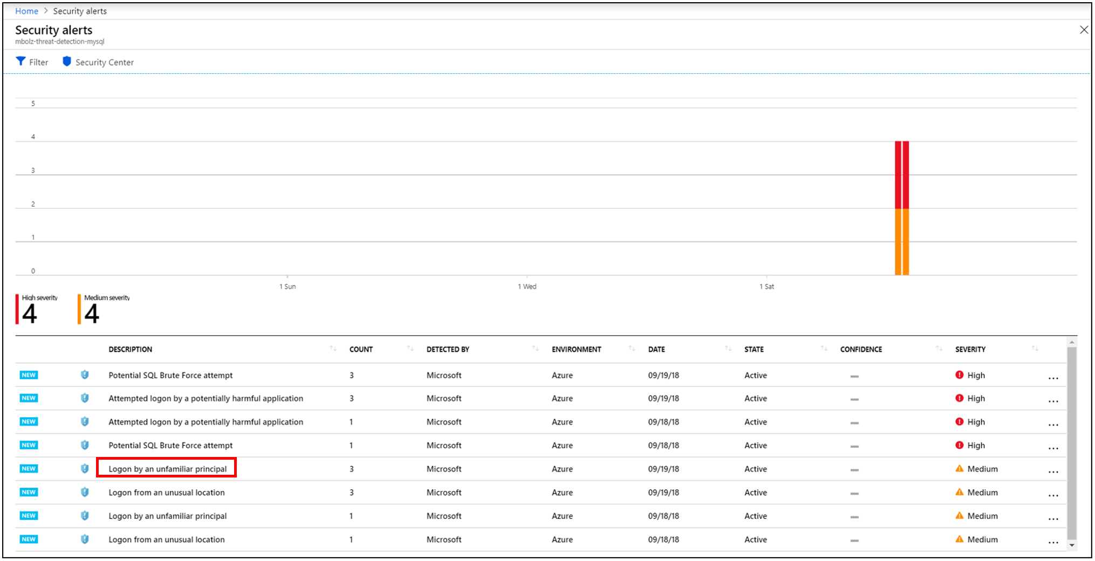
Task: Navigate to Home via the breadcrumb link
Action: [x=26, y=11]
